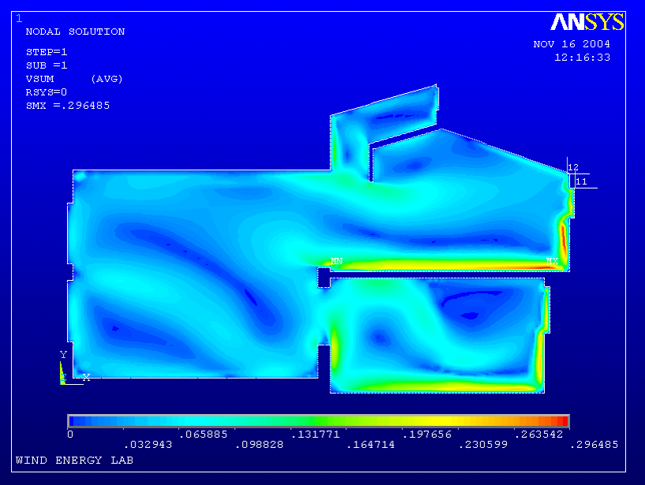The width and height of the screenshot is (645, 485).
Task: Click the ANSYS logo in the corner
Action: [x=587, y=22]
